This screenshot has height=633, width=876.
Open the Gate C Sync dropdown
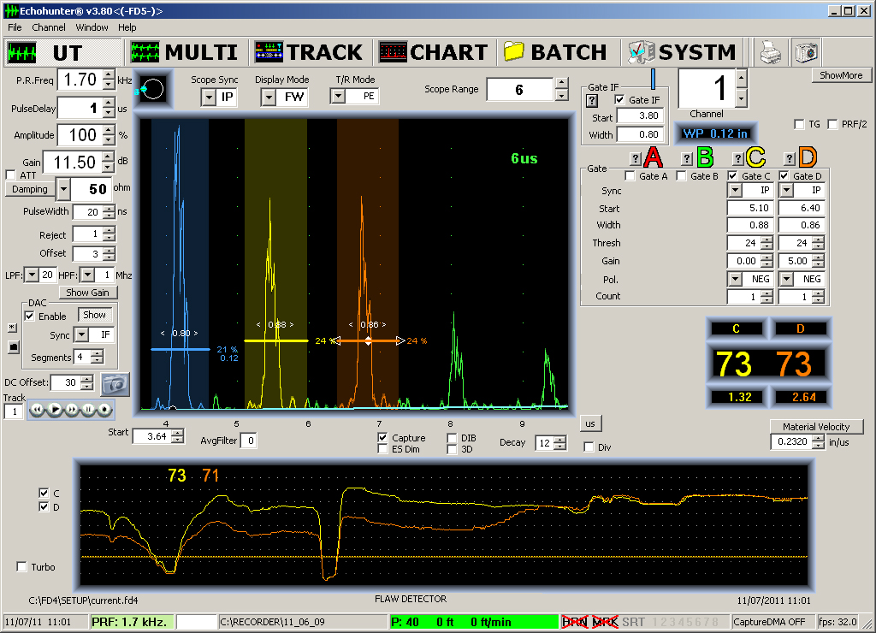click(735, 191)
